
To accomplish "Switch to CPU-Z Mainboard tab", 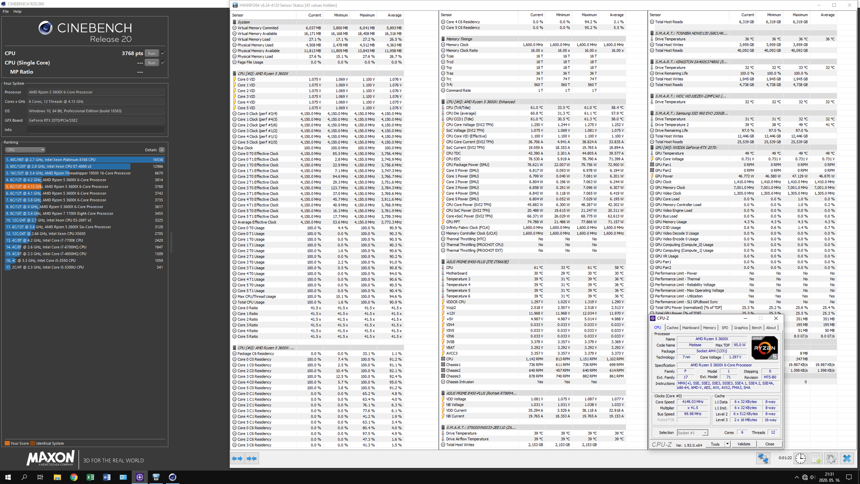I will click(x=691, y=328).
